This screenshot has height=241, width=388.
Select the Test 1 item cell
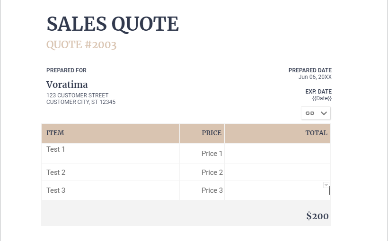(x=56, y=149)
